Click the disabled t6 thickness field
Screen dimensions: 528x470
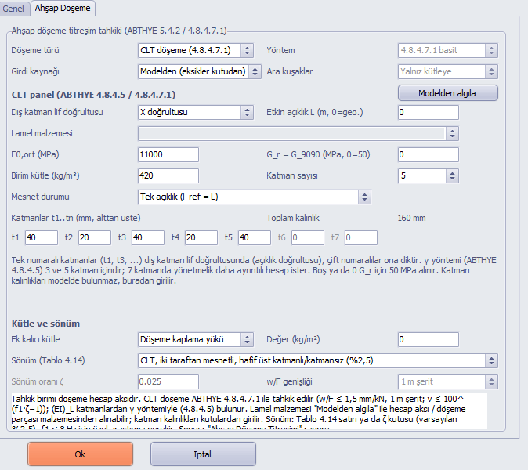coord(308,237)
